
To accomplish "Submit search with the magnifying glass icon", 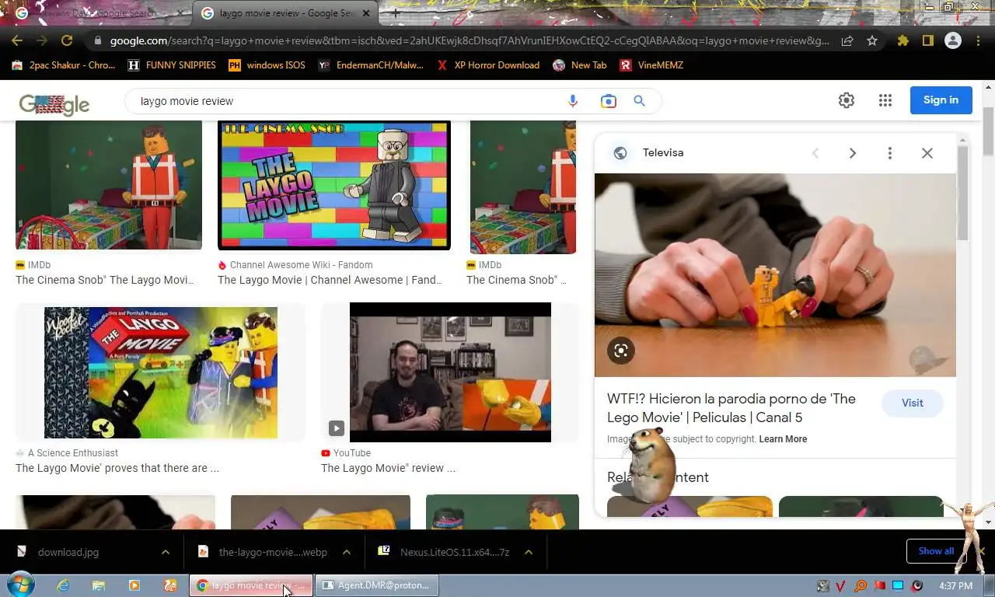I will 639,101.
